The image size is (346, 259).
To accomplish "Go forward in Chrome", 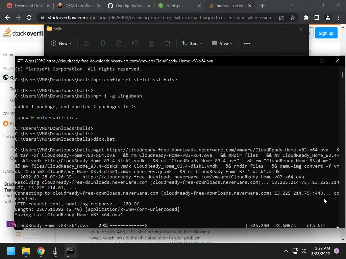I will coord(18,18).
